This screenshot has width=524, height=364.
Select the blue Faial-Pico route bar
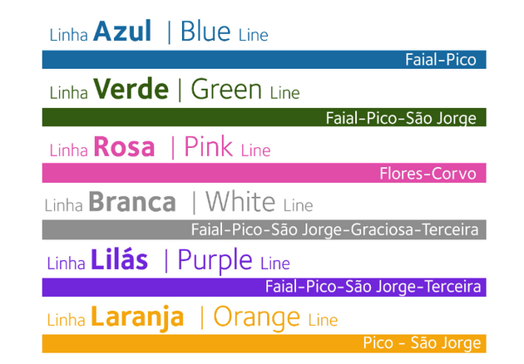coord(264,60)
